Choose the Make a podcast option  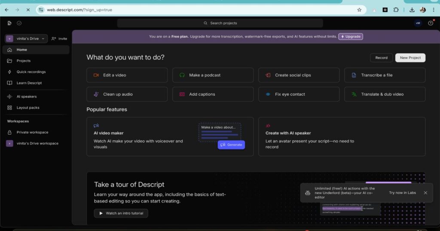tap(213, 75)
